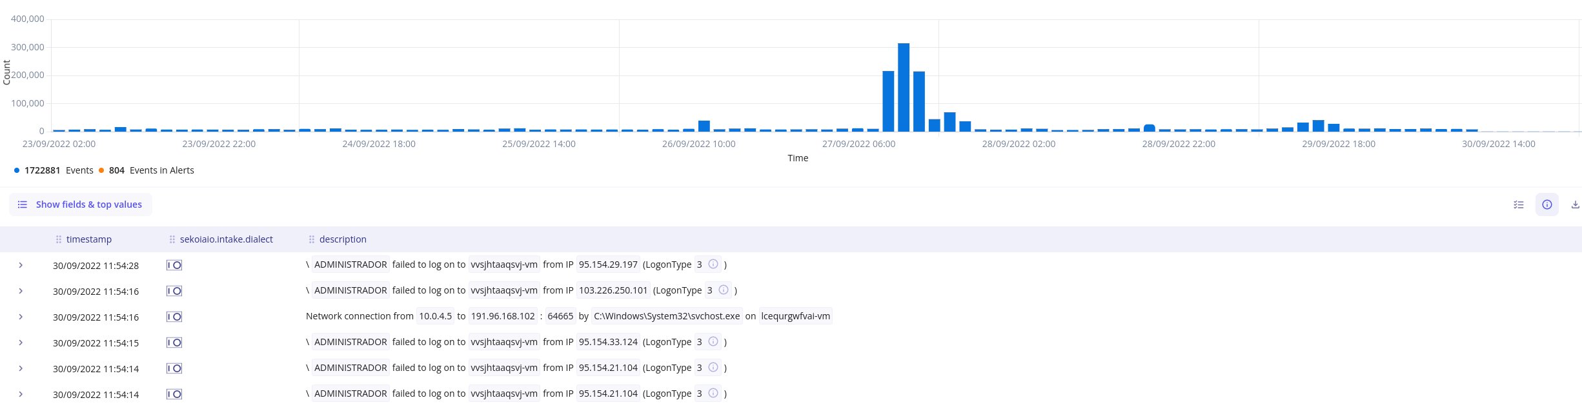Click IP chip 95.154.29.197
The image size is (1582, 409).
[x=608, y=264]
